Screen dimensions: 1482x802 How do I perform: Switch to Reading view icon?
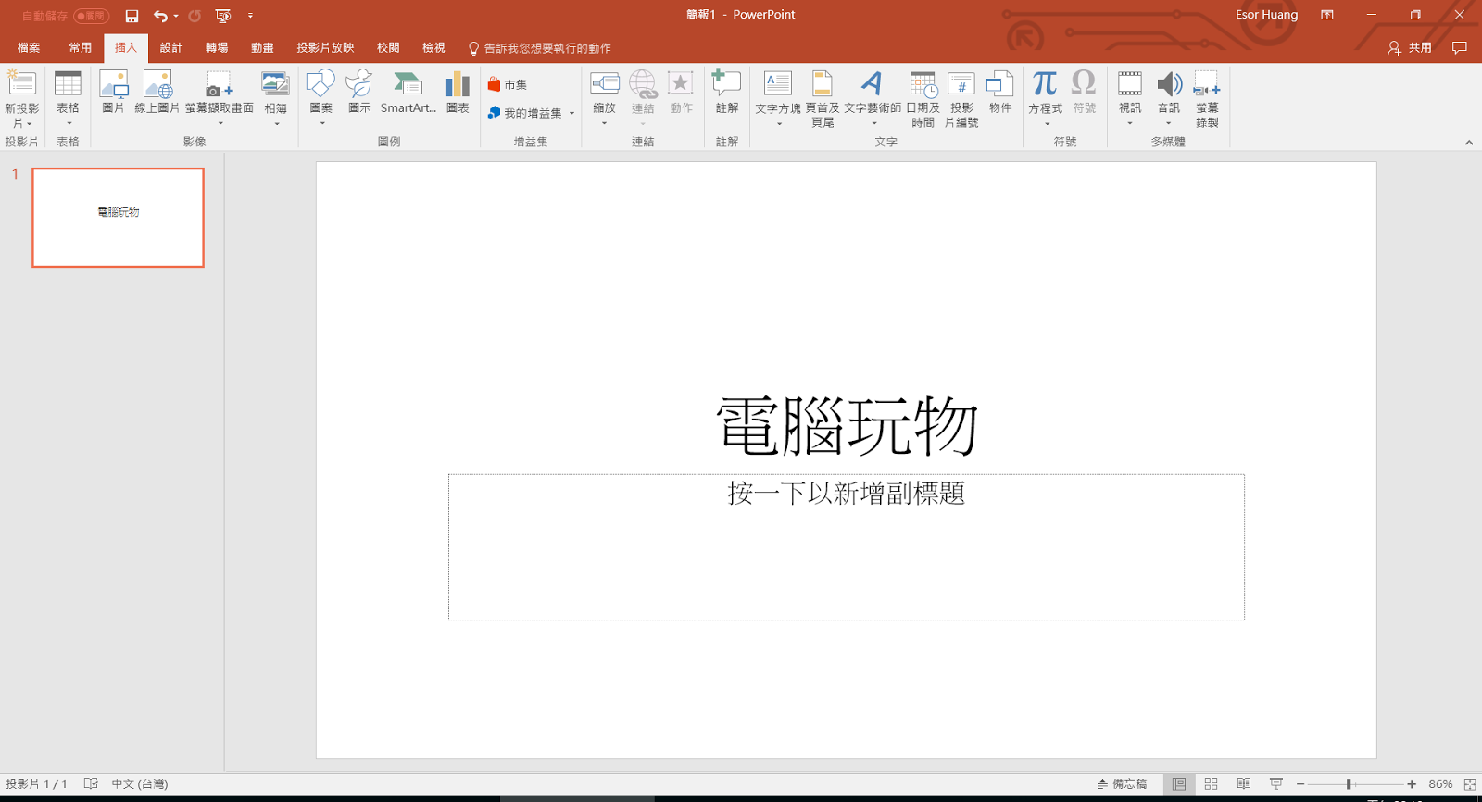[1243, 784]
